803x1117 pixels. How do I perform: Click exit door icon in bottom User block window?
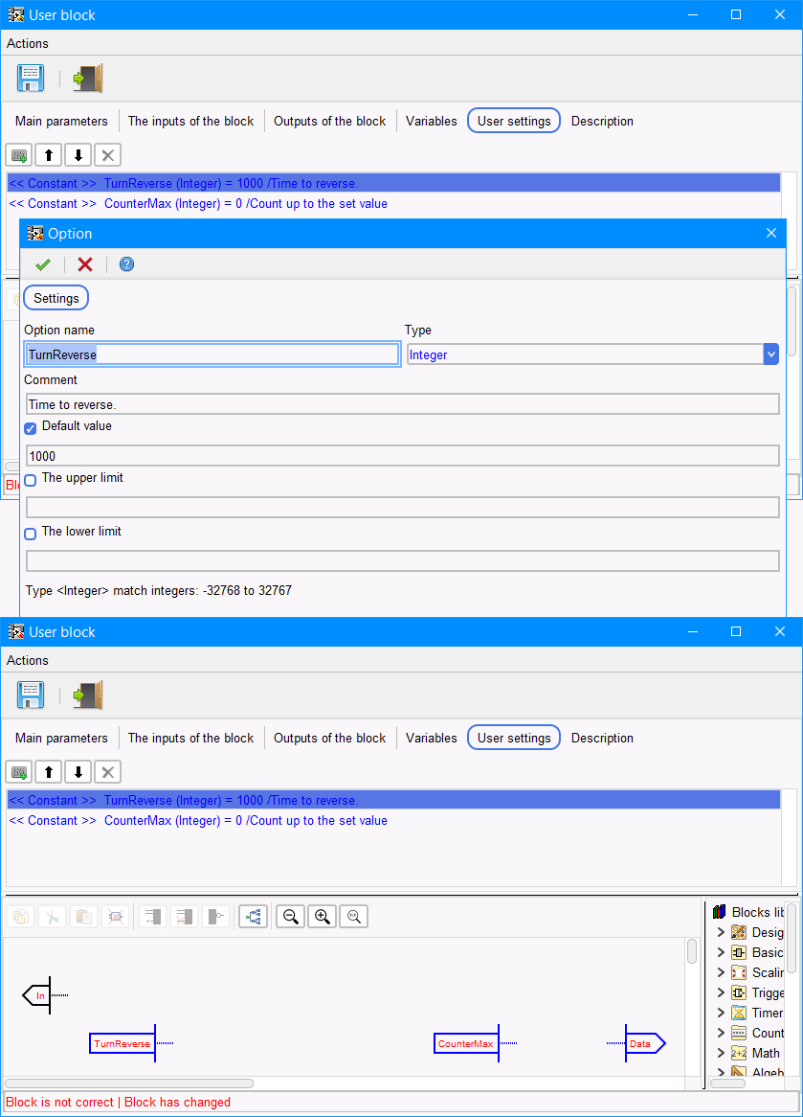(87, 695)
